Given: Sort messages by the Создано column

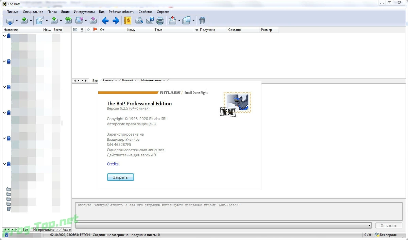Looking at the screenshot, I should pyautogui.click(x=243, y=30).
